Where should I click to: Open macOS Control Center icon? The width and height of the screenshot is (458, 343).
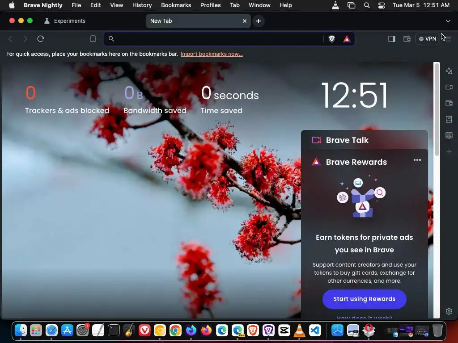coord(381,5)
